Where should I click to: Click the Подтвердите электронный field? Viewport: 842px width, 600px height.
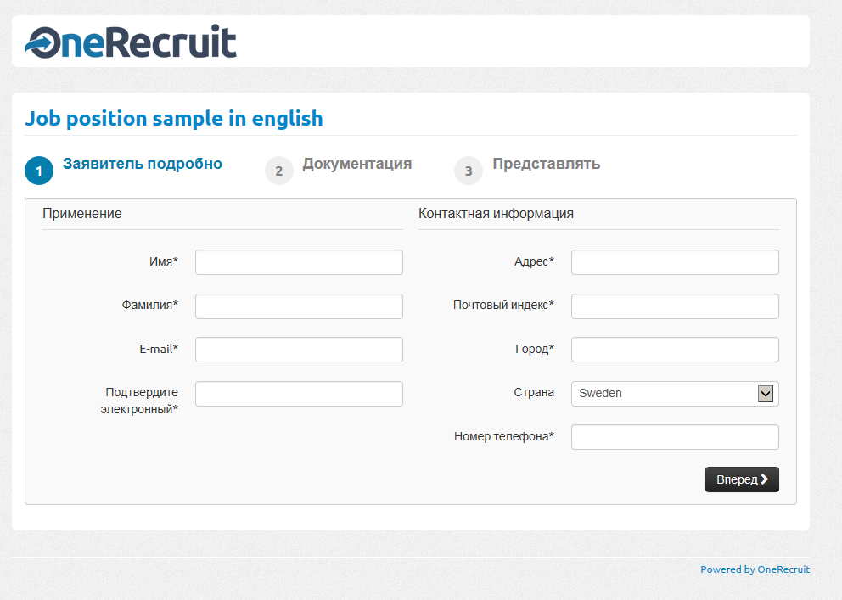point(299,394)
